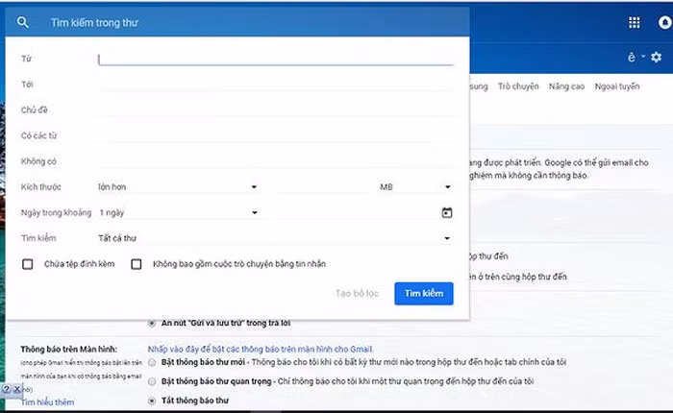Select "Tắt thông báo thư" radio option
Image resolution: width=673 pixels, height=413 pixels.
[152, 401]
